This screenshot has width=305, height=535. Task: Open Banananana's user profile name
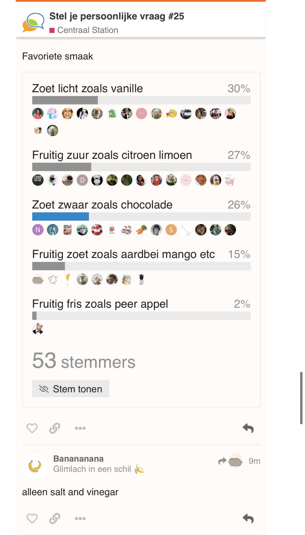tap(78, 458)
